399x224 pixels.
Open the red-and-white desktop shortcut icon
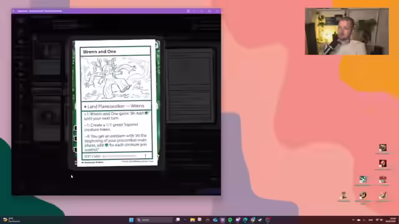coord(383,179)
